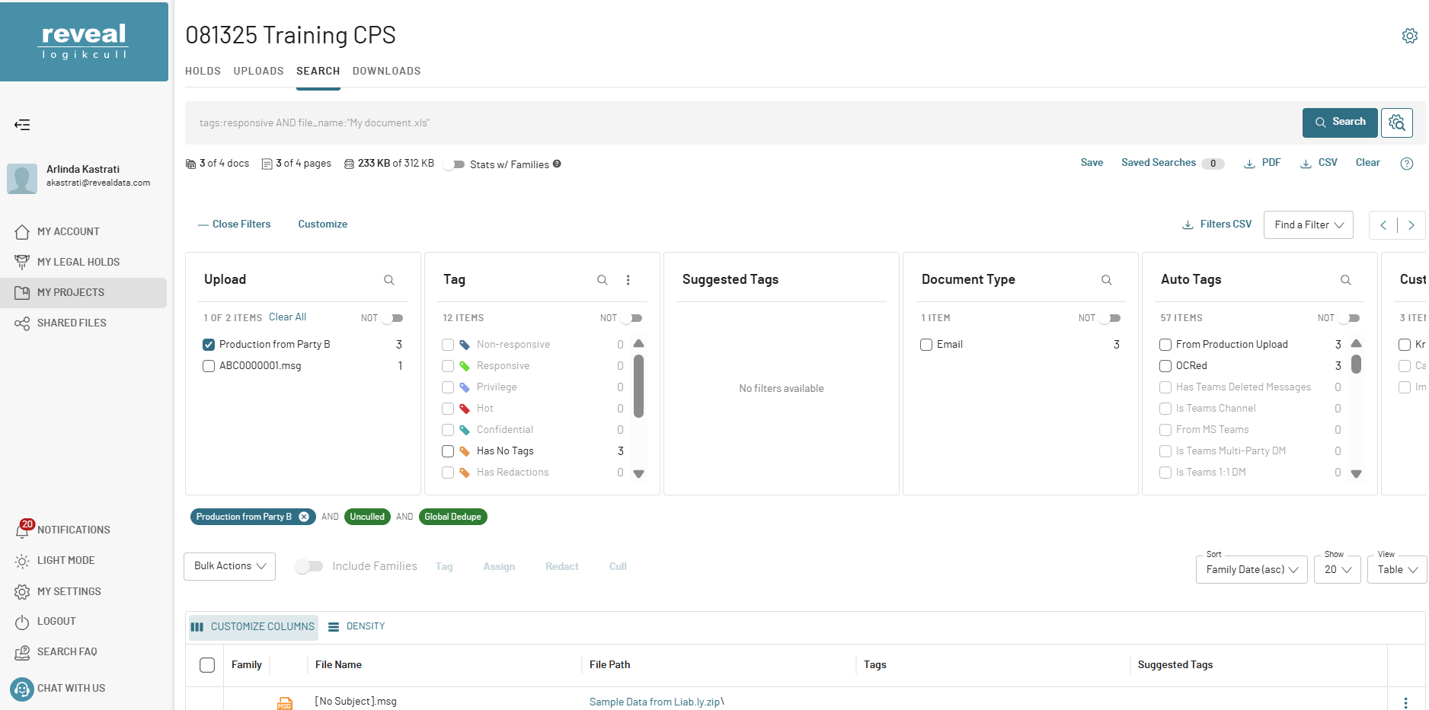Search within the Tag filter
The height and width of the screenshot is (710, 1429).
pyautogui.click(x=602, y=280)
